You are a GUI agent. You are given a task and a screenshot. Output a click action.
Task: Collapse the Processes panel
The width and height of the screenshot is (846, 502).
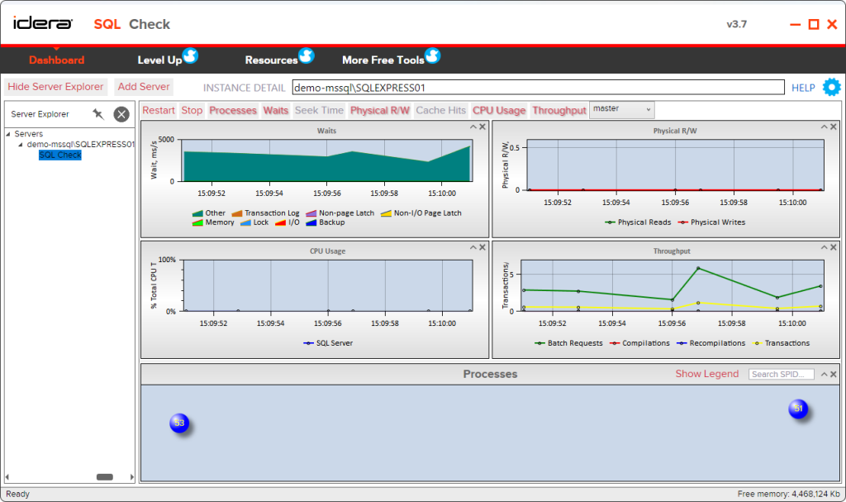824,374
